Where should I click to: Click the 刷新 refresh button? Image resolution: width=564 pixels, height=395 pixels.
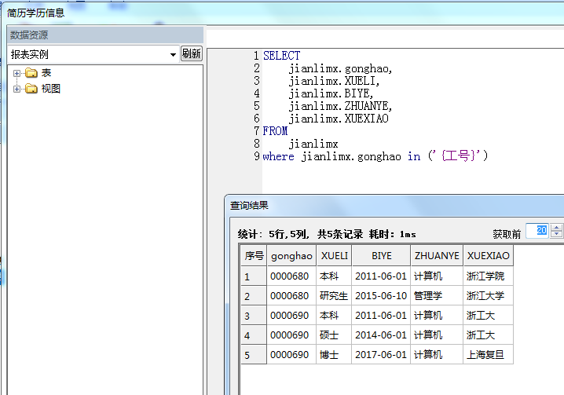pos(192,53)
